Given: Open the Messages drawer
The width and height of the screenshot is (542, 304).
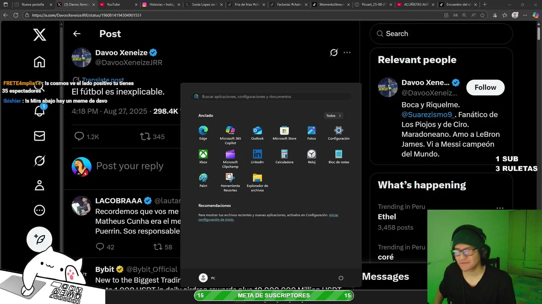Looking at the screenshot, I should pos(385,277).
